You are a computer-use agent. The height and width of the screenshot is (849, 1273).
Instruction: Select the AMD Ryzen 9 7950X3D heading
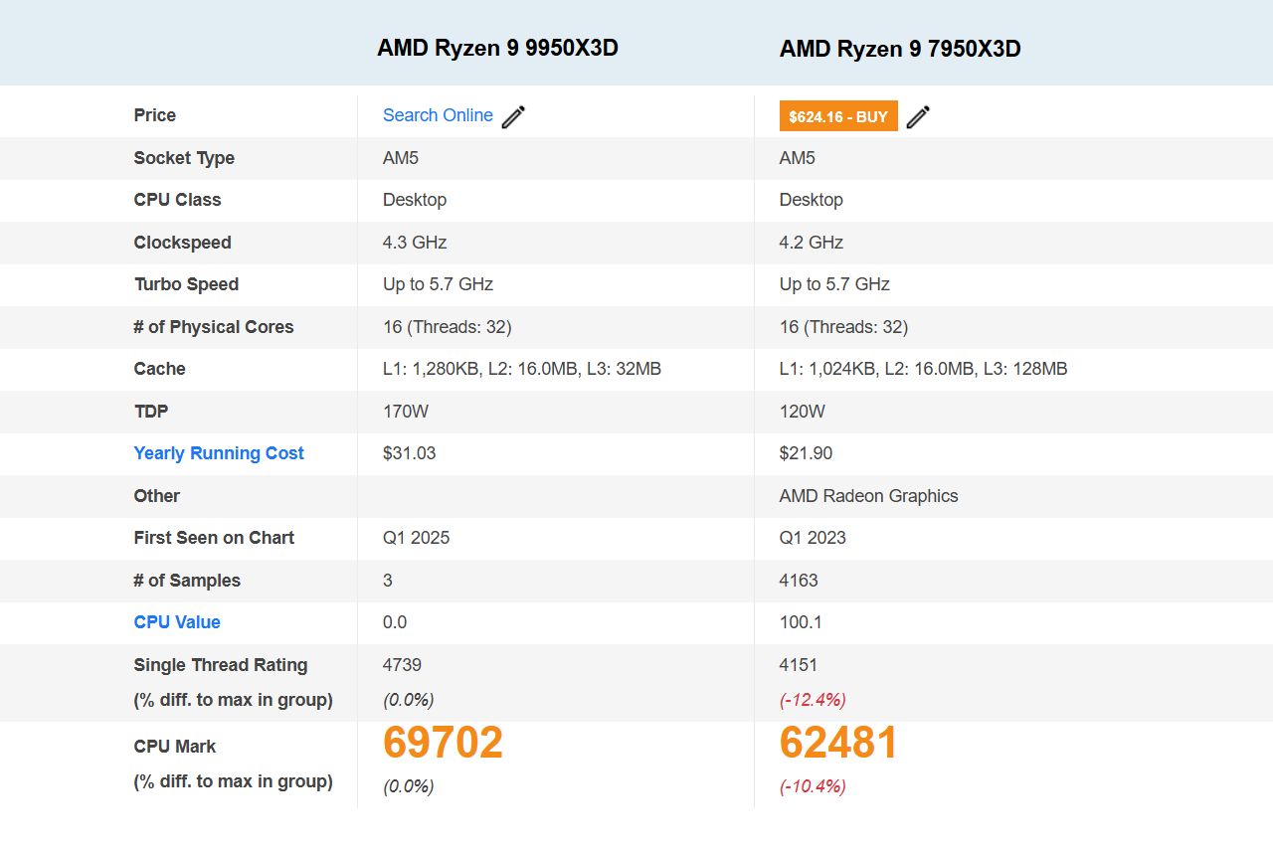[900, 48]
